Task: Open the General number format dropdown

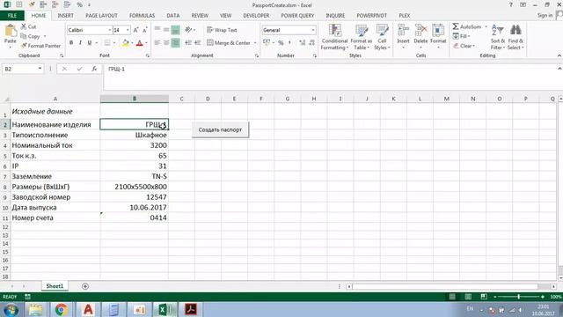Action: click(x=313, y=30)
